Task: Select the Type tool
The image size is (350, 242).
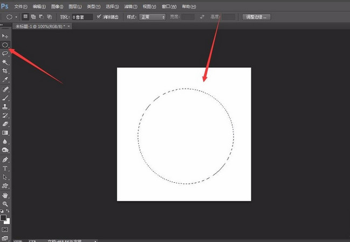Action: (5, 168)
